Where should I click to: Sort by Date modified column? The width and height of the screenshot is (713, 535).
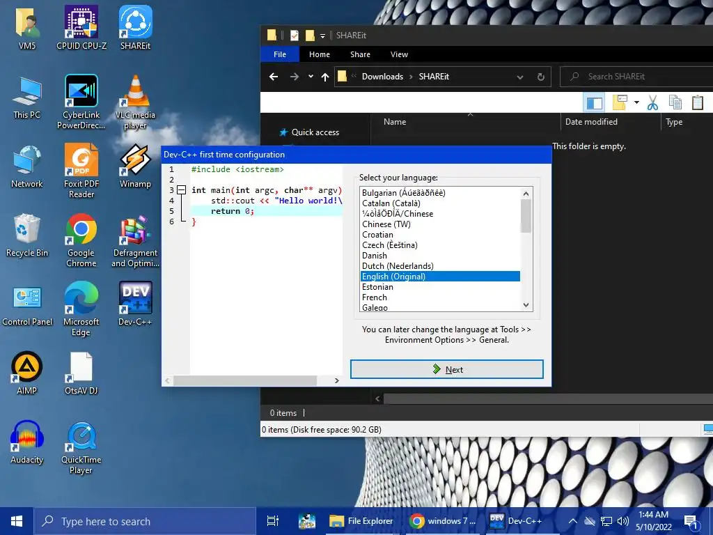pyautogui.click(x=610, y=122)
